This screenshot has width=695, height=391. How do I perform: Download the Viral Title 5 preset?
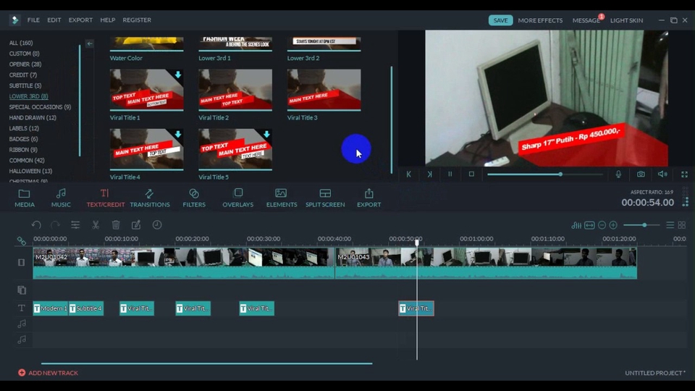click(x=266, y=135)
